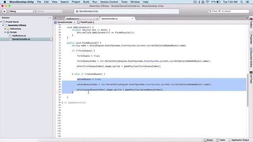Image resolution: width=253 pixels, height=142 pixels.
Task: Select the Assembly-CSharp project item
Action: pos(17,25)
